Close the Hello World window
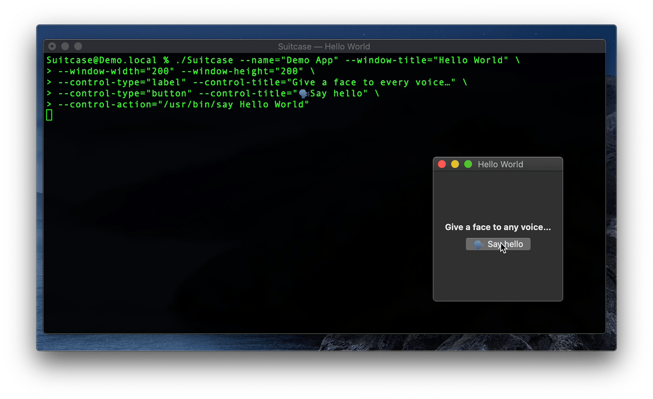 coord(442,164)
